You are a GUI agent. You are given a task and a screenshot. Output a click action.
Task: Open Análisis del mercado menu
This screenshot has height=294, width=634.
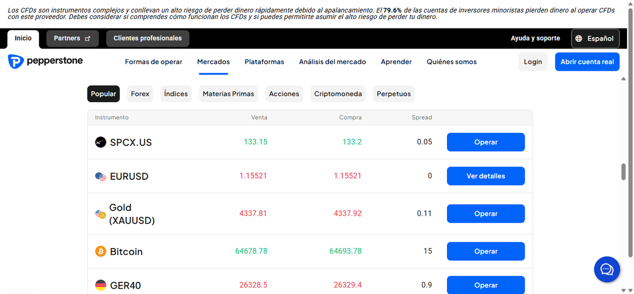tap(332, 62)
